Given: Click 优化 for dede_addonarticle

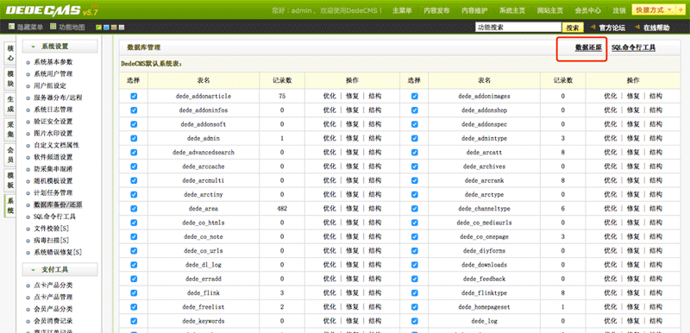Looking at the screenshot, I should pos(329,96).
